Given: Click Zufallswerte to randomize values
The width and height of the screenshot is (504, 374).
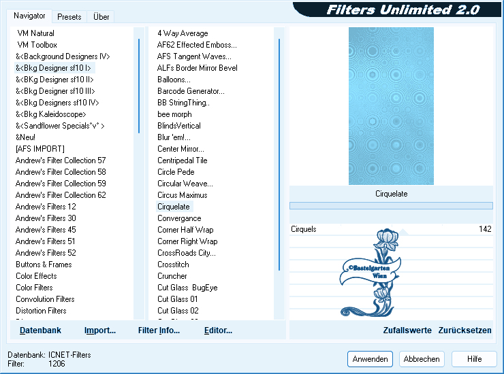Looking at the screenshot, I should click(407, 330).
